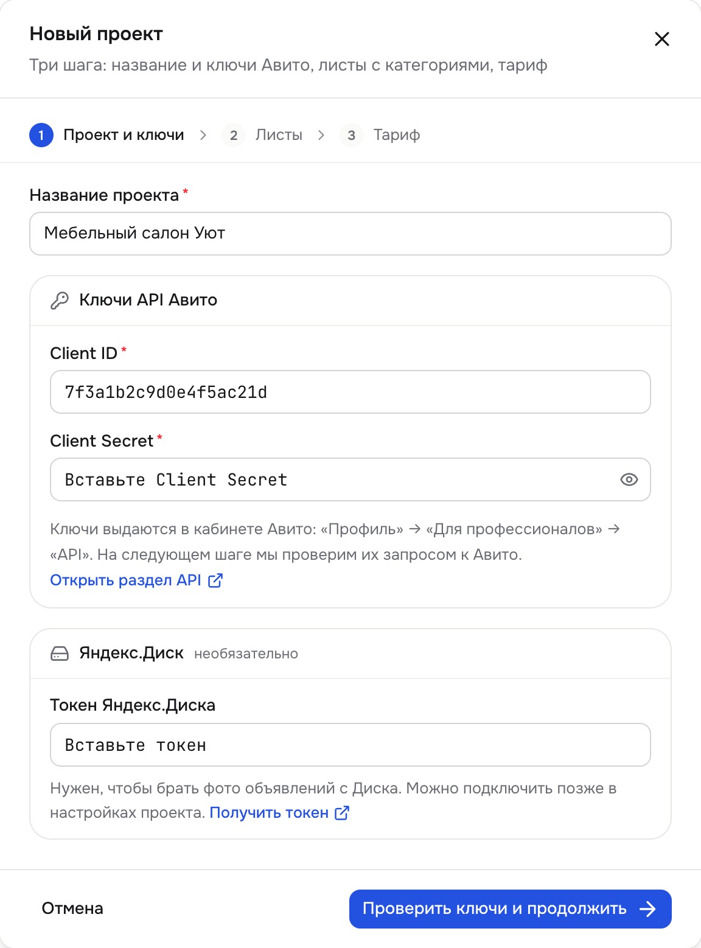Click the Яндекс.Диск section heading
The width and height of the screenshot is (701, 948).
(x=131, y=653)
